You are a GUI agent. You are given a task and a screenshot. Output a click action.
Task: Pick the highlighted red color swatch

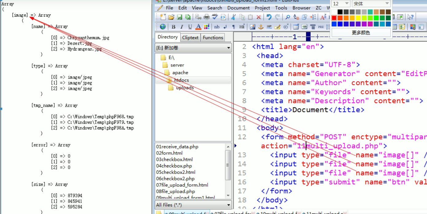point(334,18)
